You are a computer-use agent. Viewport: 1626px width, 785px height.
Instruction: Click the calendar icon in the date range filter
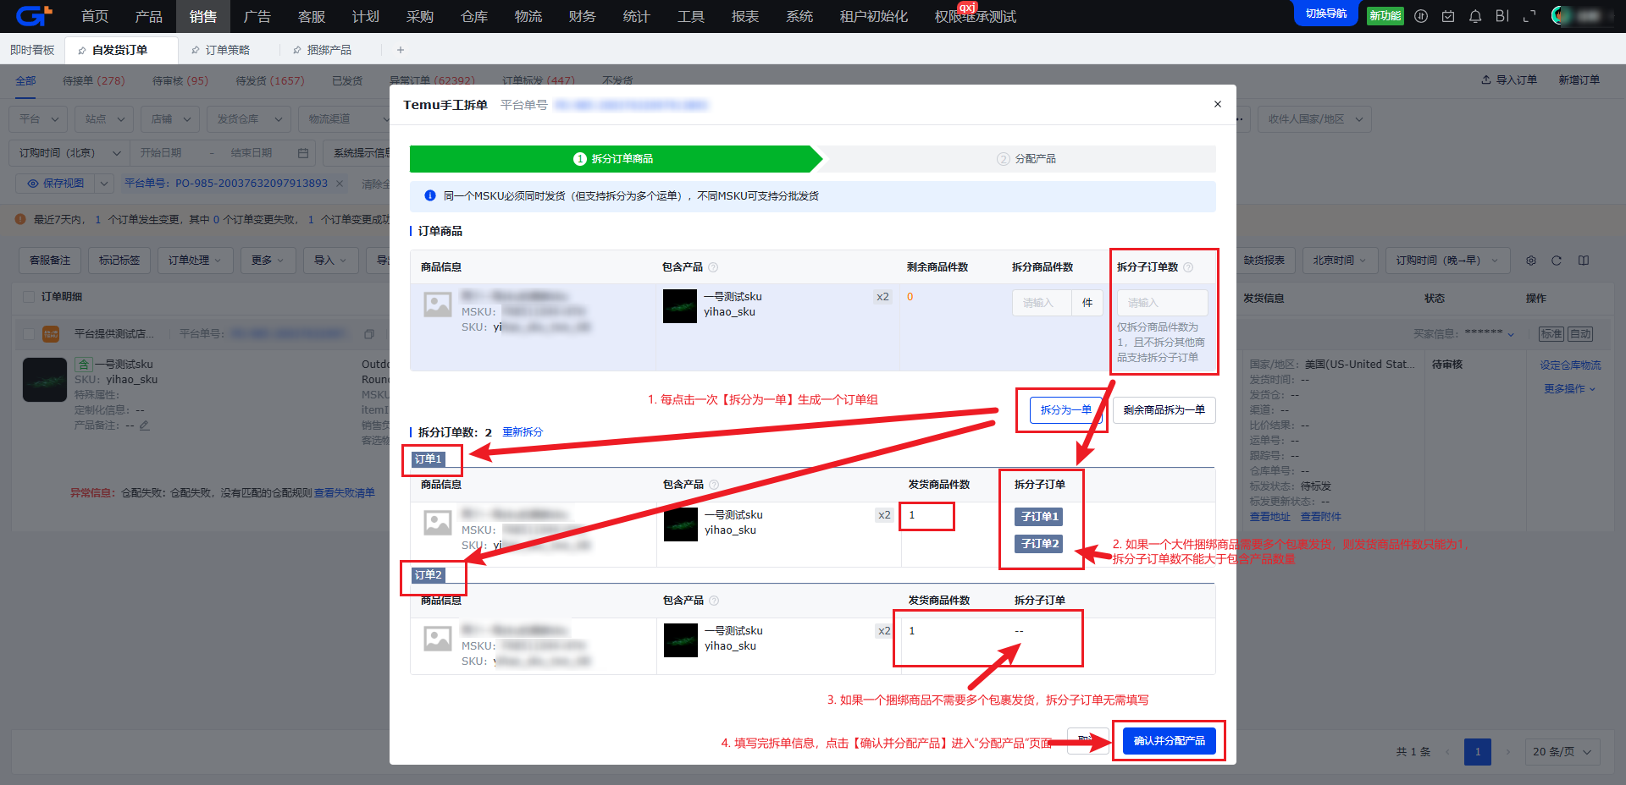tap(303, 153)
